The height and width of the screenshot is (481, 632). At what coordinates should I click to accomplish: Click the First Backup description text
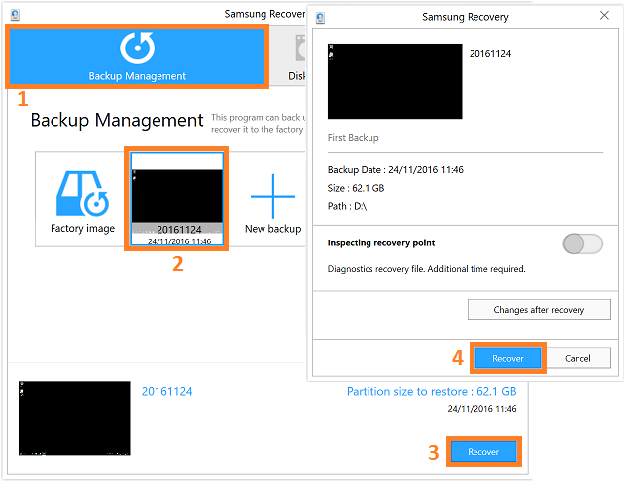click(x=353, y=138)
